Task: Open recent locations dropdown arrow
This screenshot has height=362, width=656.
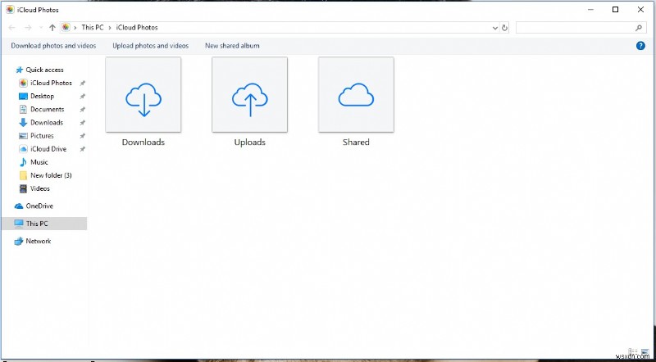Action: [x=40, y=28]
